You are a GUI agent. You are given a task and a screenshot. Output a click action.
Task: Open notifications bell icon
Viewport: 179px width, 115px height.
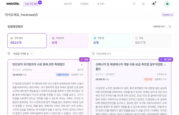[154, 4]
